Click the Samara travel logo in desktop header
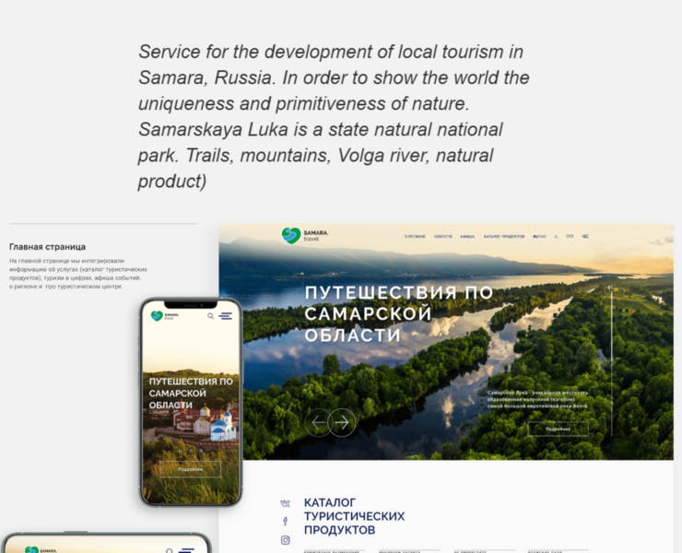 point(304,235)
